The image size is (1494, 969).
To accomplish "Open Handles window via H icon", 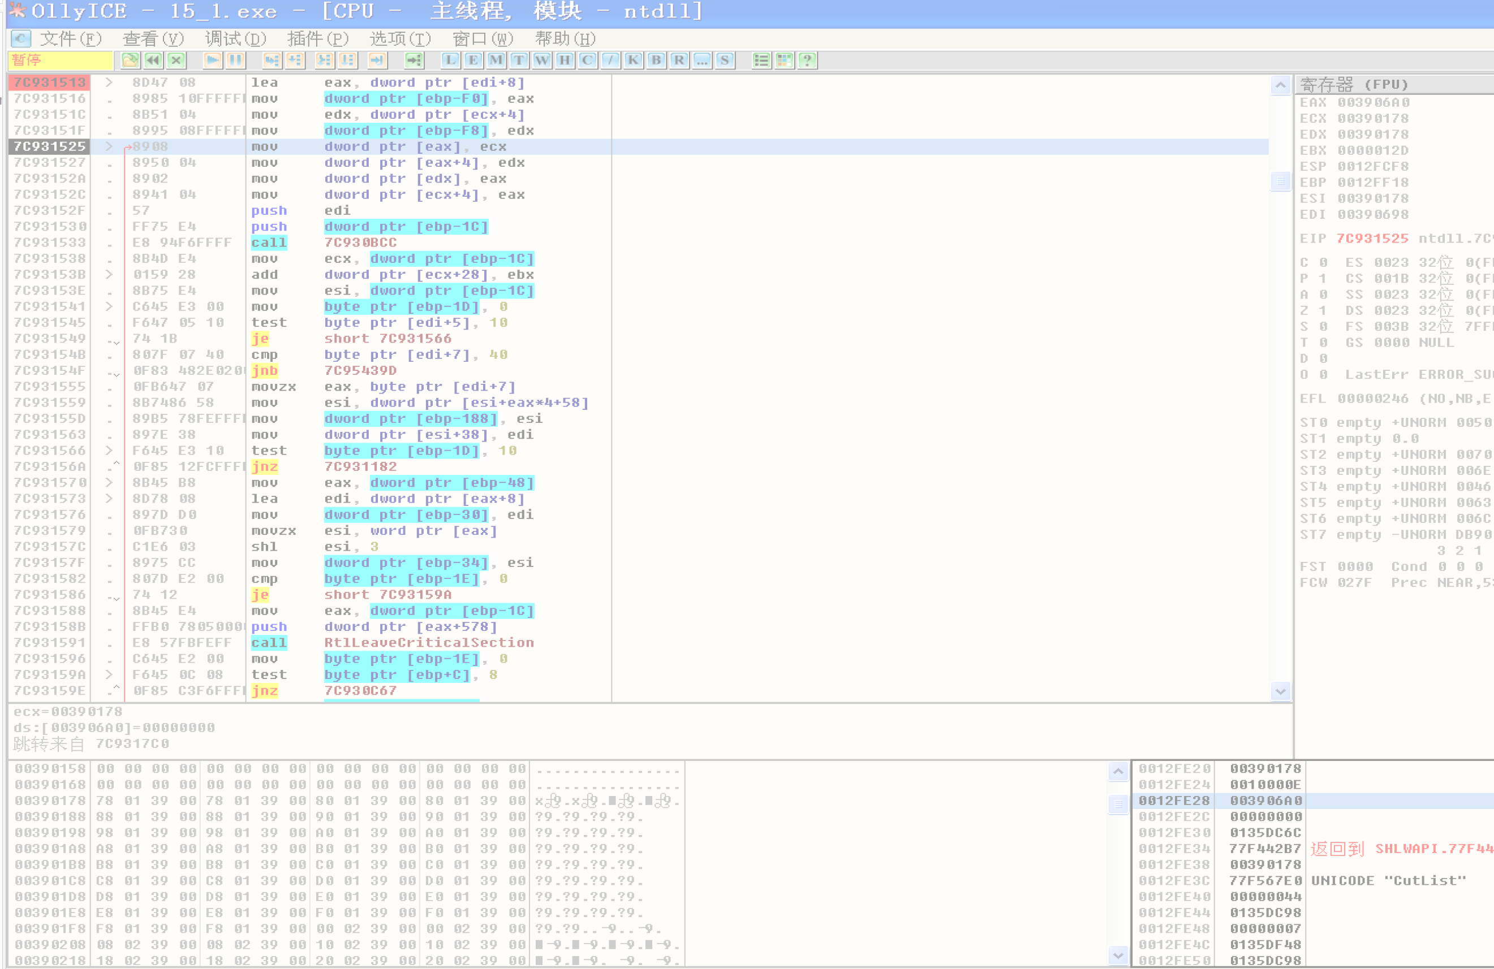I will 565,60.
